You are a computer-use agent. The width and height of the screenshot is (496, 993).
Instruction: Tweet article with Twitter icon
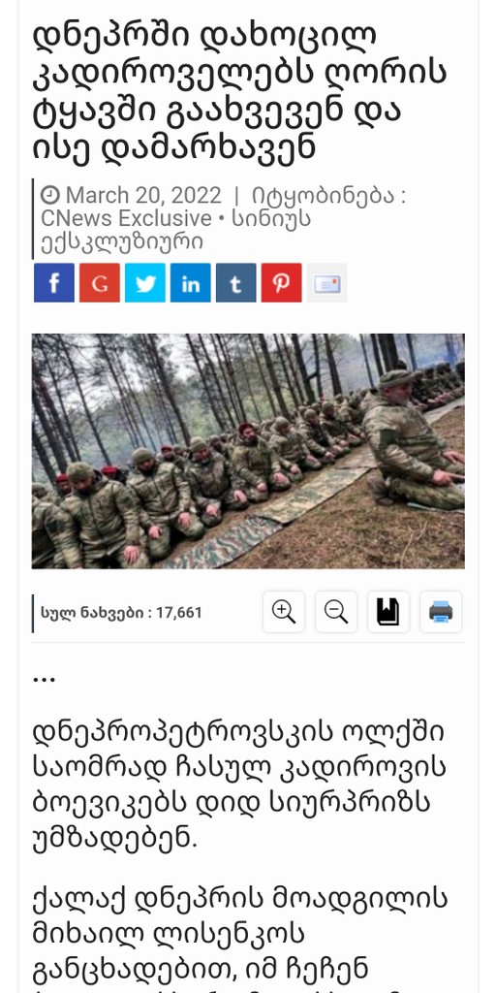pyautogui.click(x=145, y=283)
